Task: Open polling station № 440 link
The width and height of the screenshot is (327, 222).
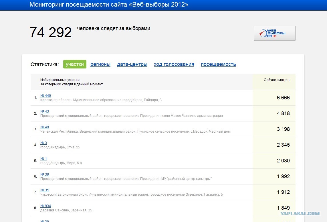Action: click(45, 96)
